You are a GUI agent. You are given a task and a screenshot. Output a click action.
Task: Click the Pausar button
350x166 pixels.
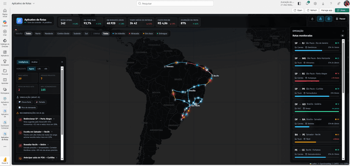(x=341, y=19)
